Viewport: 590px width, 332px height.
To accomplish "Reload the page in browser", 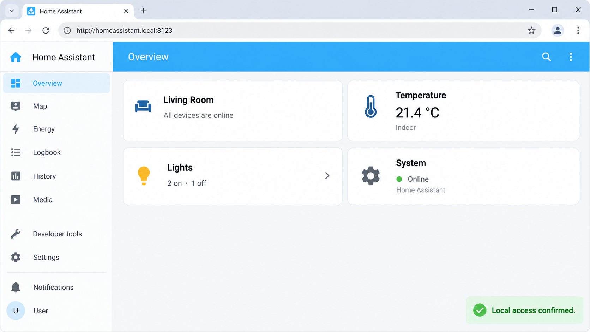I will click(46, 31).
